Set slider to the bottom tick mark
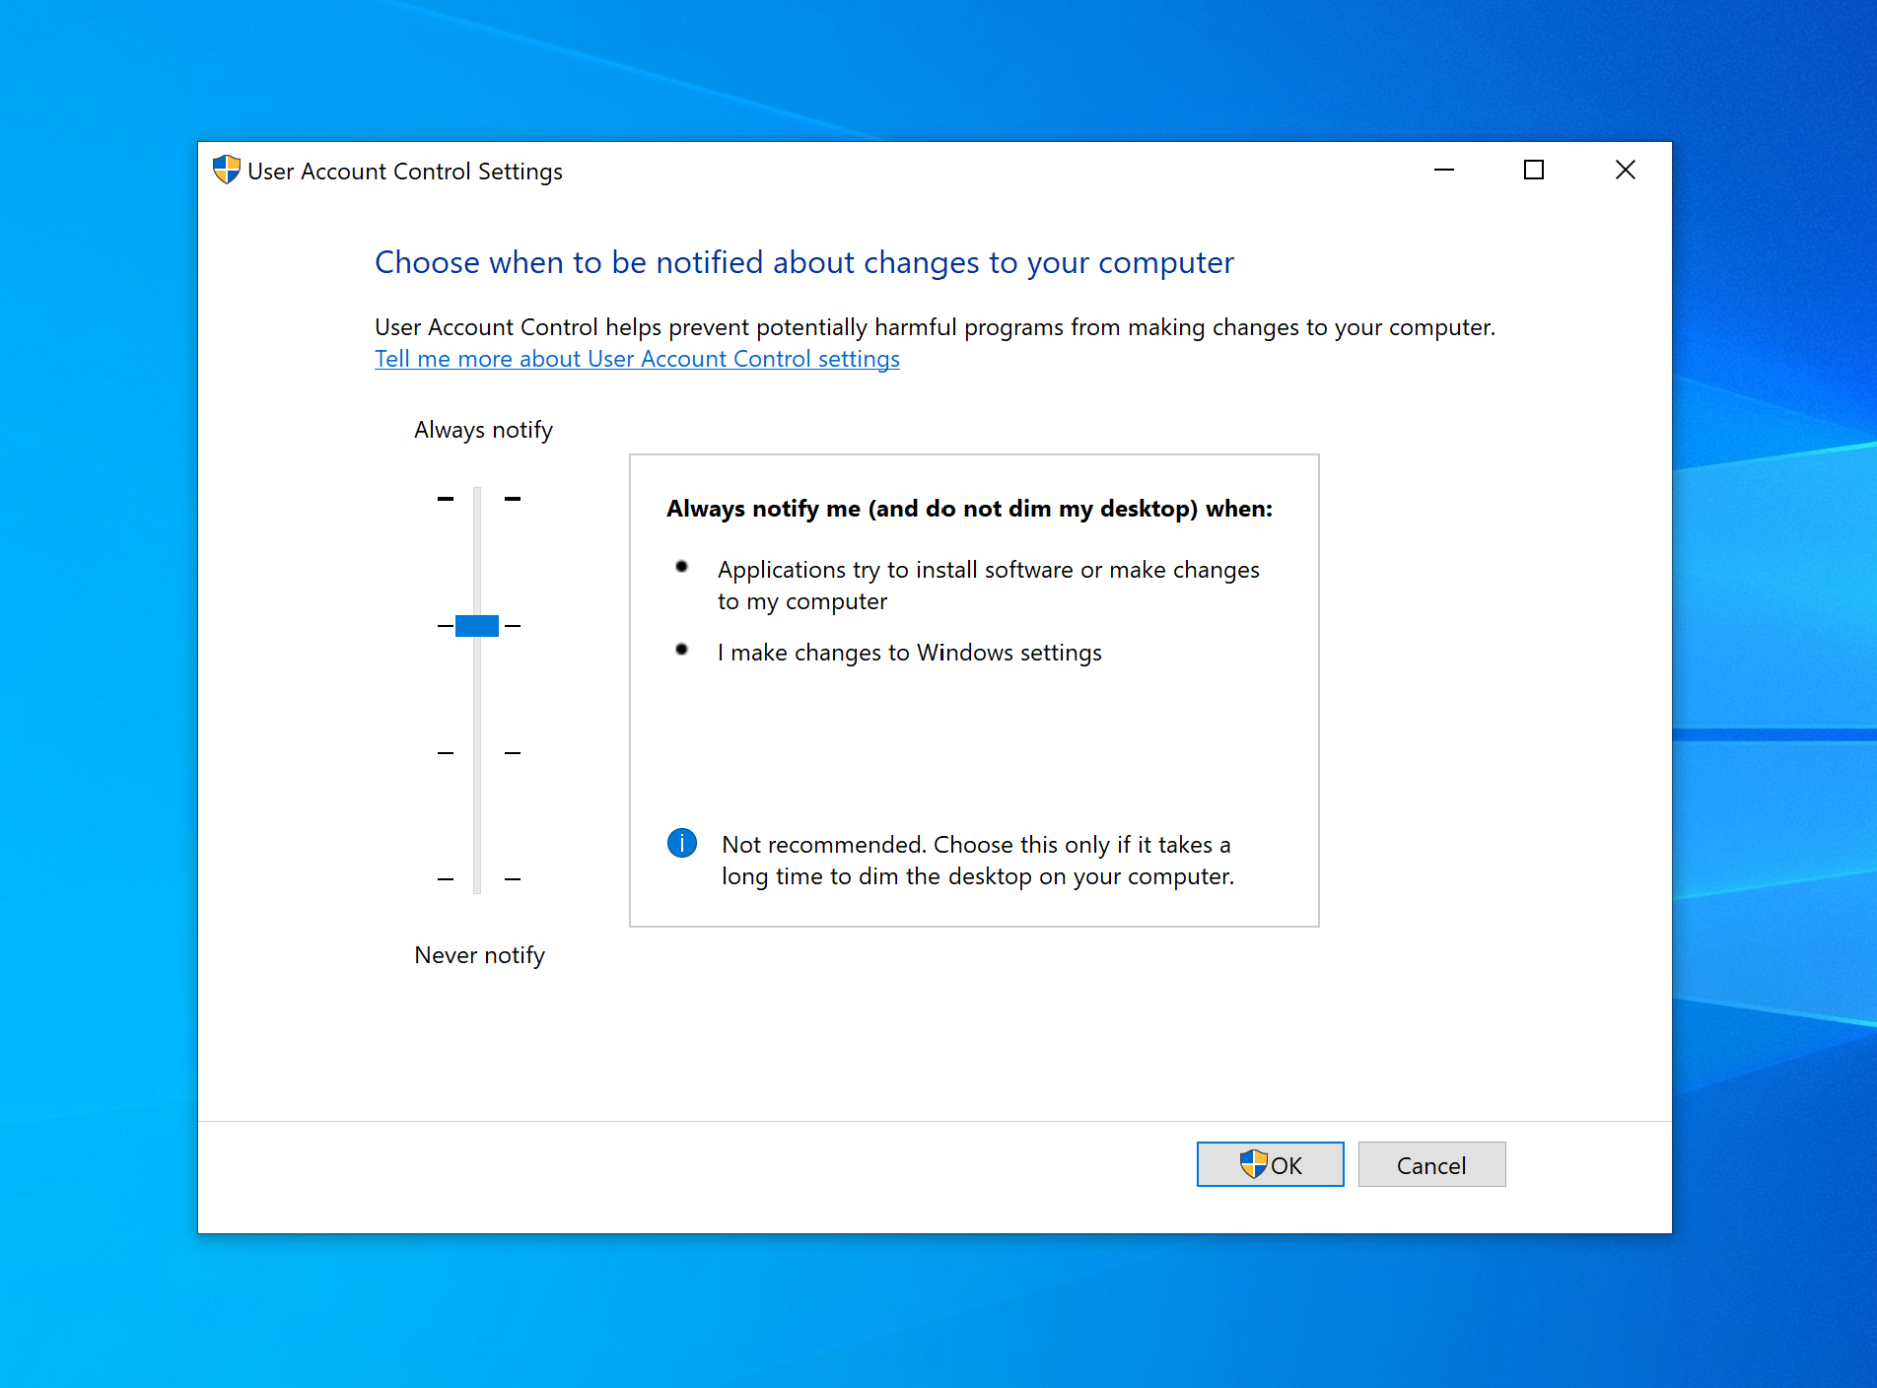The height and width of the screenshot is (1388, 1877). [477, 878]
